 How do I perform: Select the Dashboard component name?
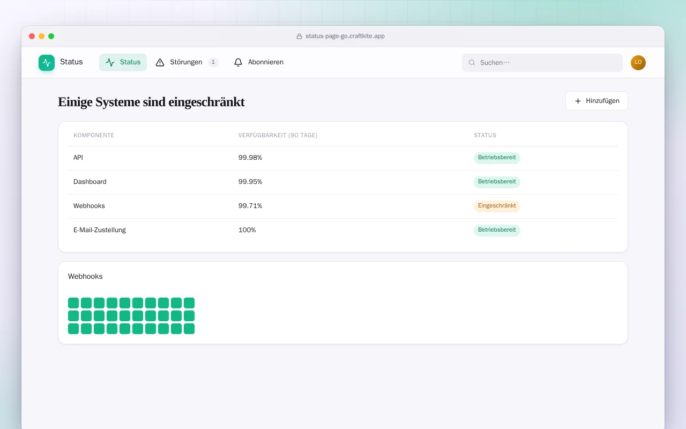(90, 182)
